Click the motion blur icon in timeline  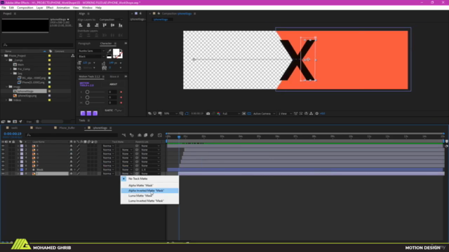(x=152, y=135)
